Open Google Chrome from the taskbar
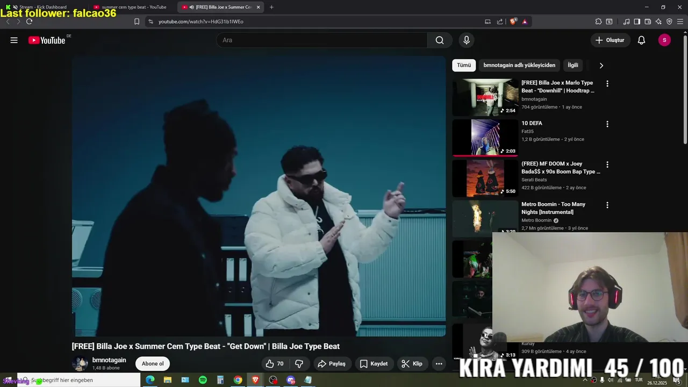 [x=238, y=380]
